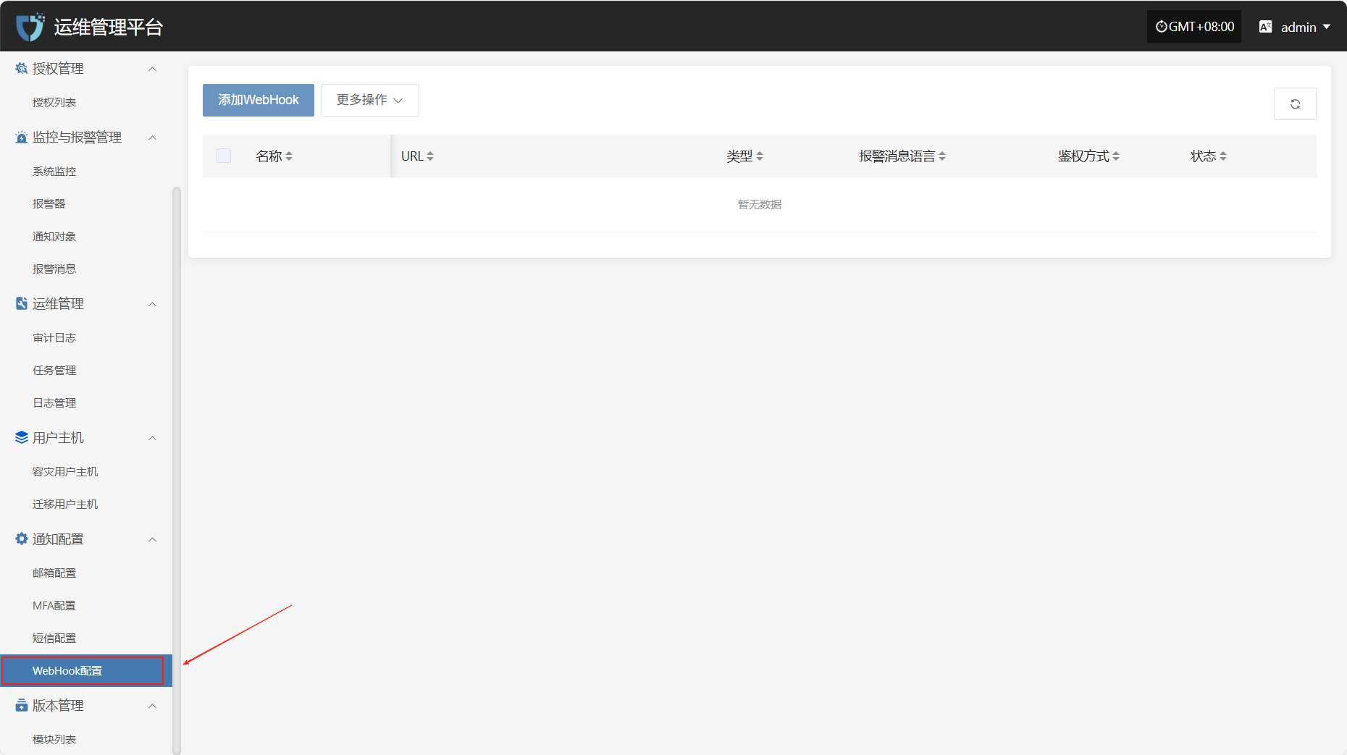Open 审计日志 menu item
Screen dimensions: 1347x755
point(86,338)
